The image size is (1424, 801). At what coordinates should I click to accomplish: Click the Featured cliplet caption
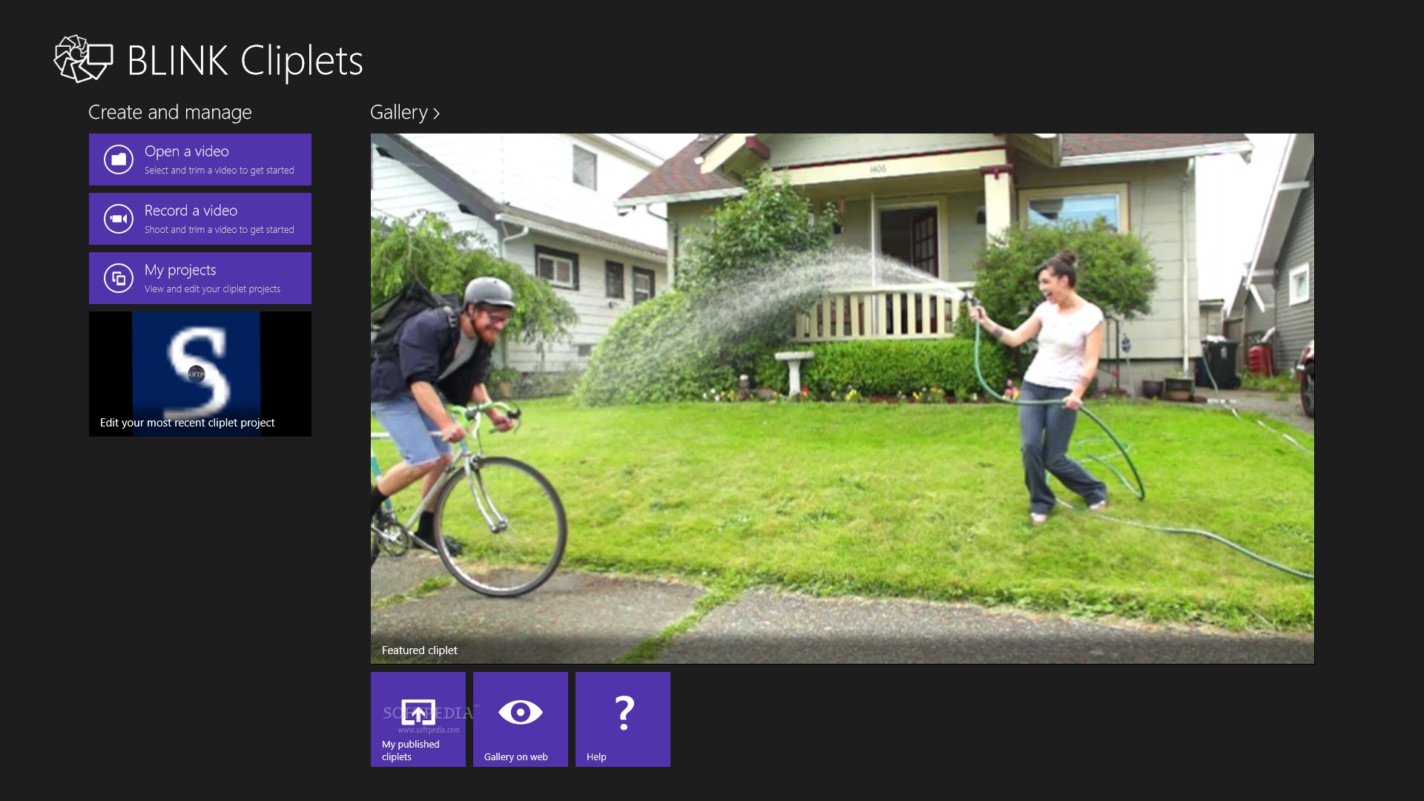(x=420, y=650)
